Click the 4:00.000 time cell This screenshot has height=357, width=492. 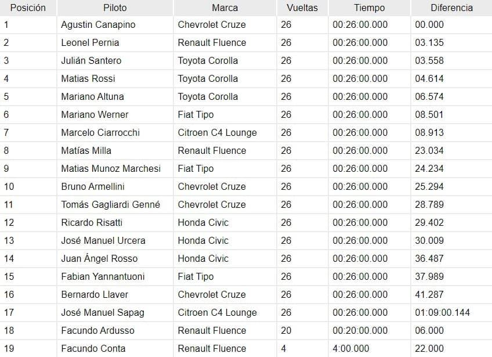tap(350, 348)
